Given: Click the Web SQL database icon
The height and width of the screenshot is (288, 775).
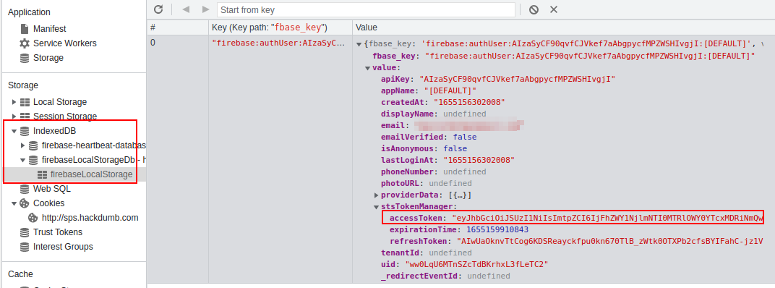Looking at the screenshot, I should (x=25, y=189).
